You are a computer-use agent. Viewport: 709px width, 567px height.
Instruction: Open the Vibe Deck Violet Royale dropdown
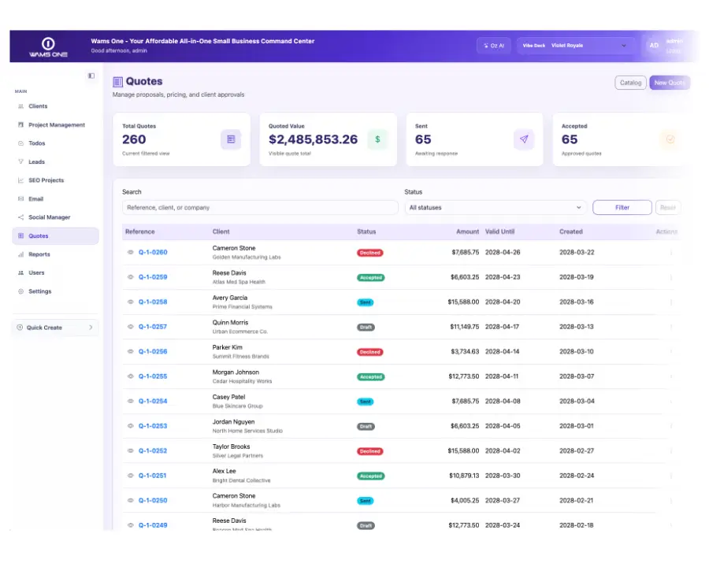pyautogui.click(x=575, y=46)
